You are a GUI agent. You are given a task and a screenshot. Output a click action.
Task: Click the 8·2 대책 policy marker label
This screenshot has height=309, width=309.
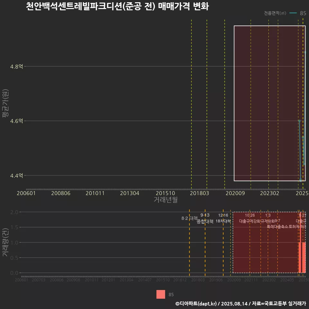(x=190, y=218)
